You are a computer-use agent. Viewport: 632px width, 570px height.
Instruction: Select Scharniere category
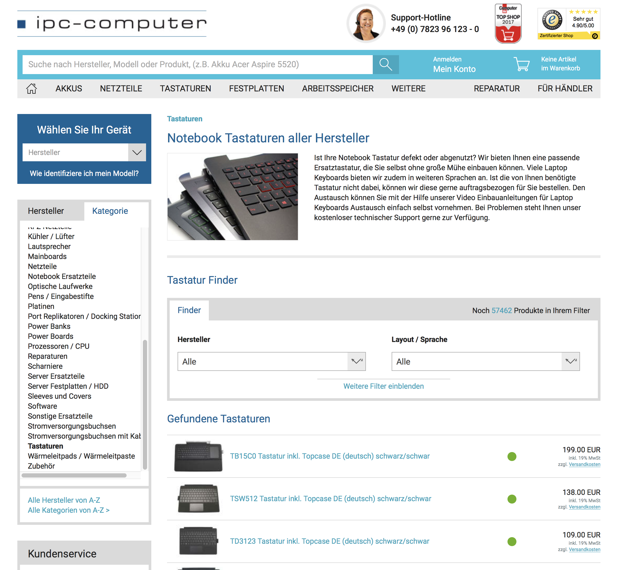point(45,366)
